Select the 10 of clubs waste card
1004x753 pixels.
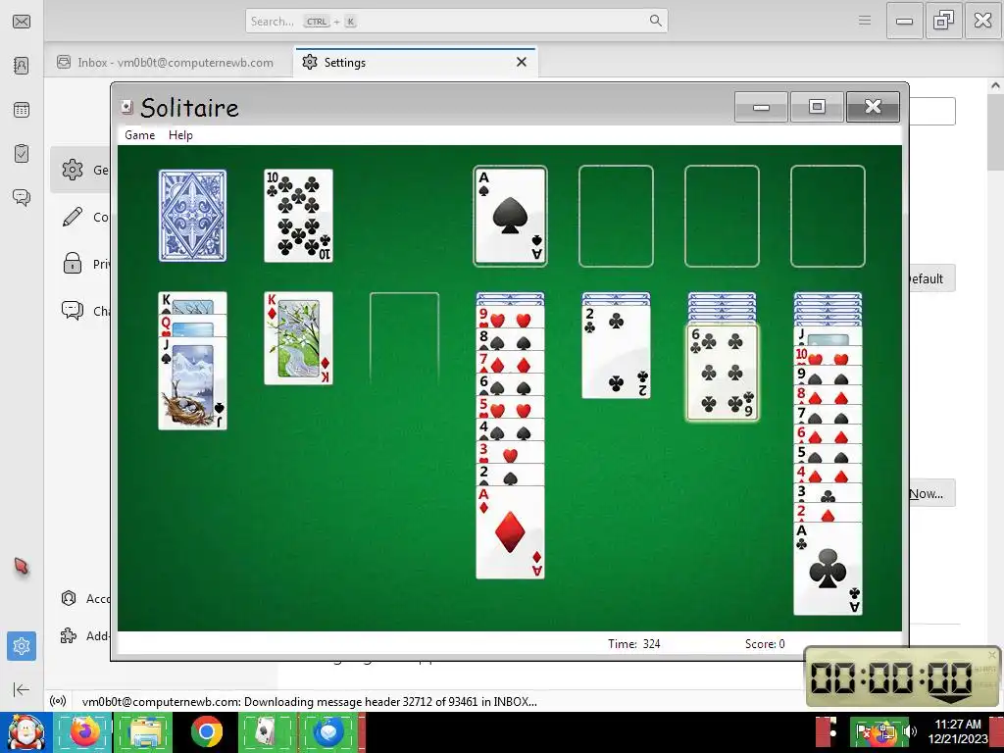point(298,215)
